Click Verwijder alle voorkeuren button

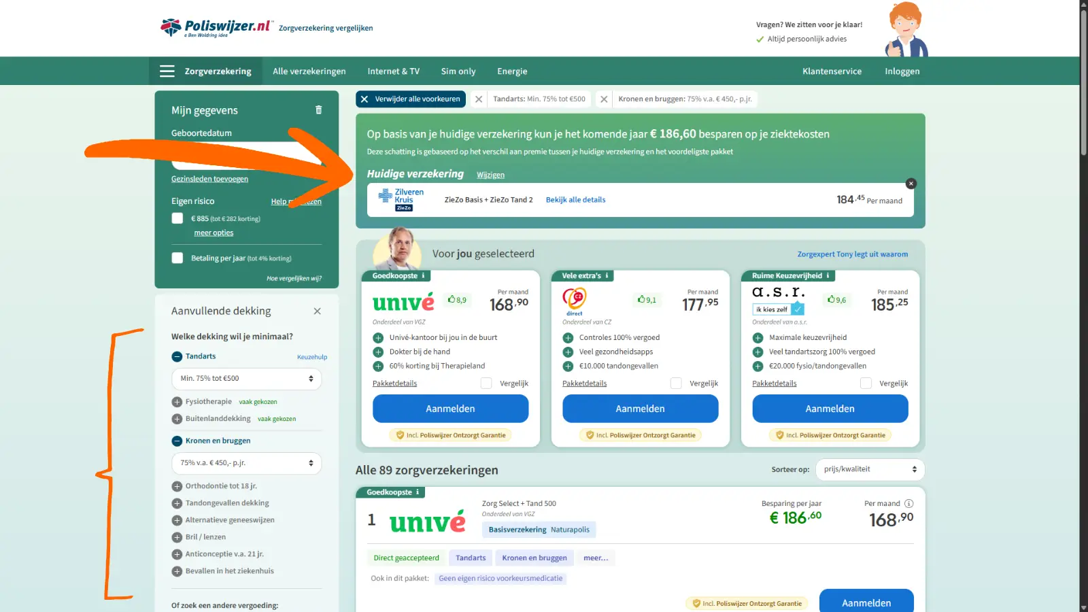click(411, 99)
